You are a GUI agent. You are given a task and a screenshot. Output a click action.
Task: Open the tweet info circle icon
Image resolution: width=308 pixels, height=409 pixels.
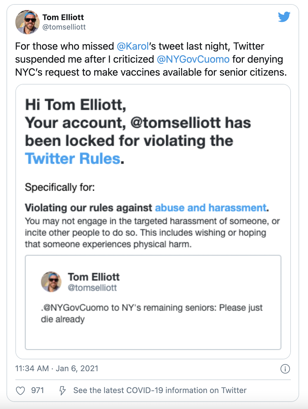[x=285, y=369]
